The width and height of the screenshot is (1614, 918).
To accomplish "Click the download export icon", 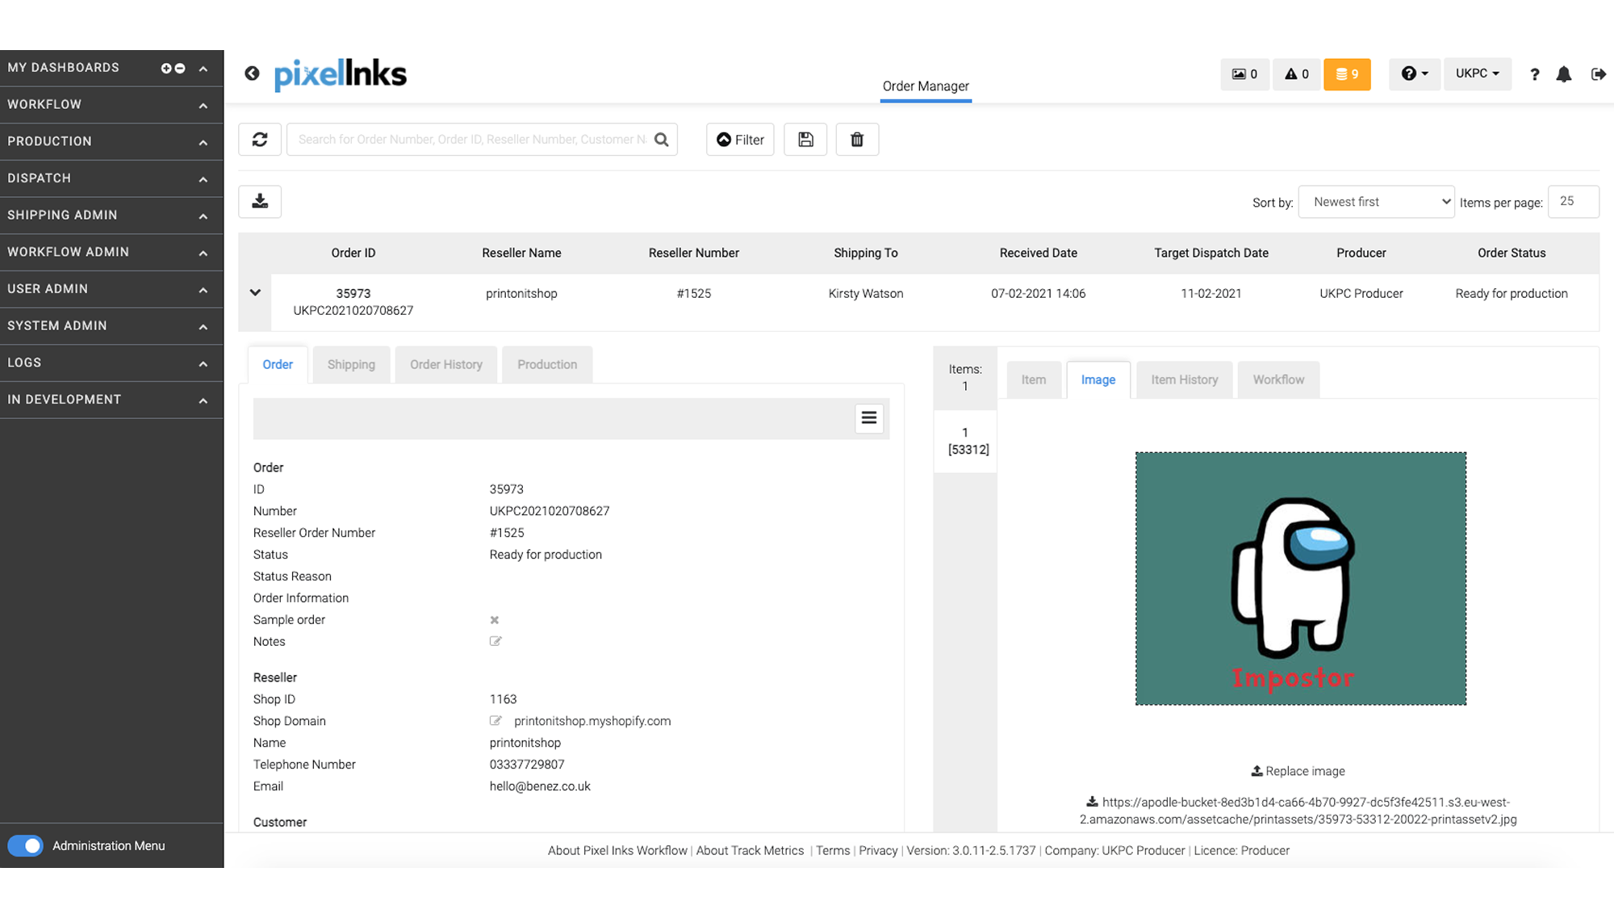I will pyautogui.click(x=260, y=201).
